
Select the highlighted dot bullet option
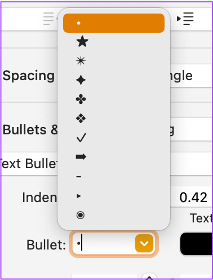point(114,23)
